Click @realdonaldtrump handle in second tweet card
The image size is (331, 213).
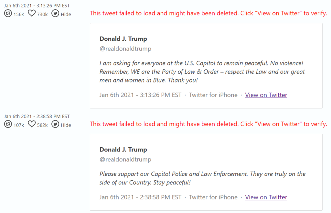pyautogui.click(x=125, y=160)
